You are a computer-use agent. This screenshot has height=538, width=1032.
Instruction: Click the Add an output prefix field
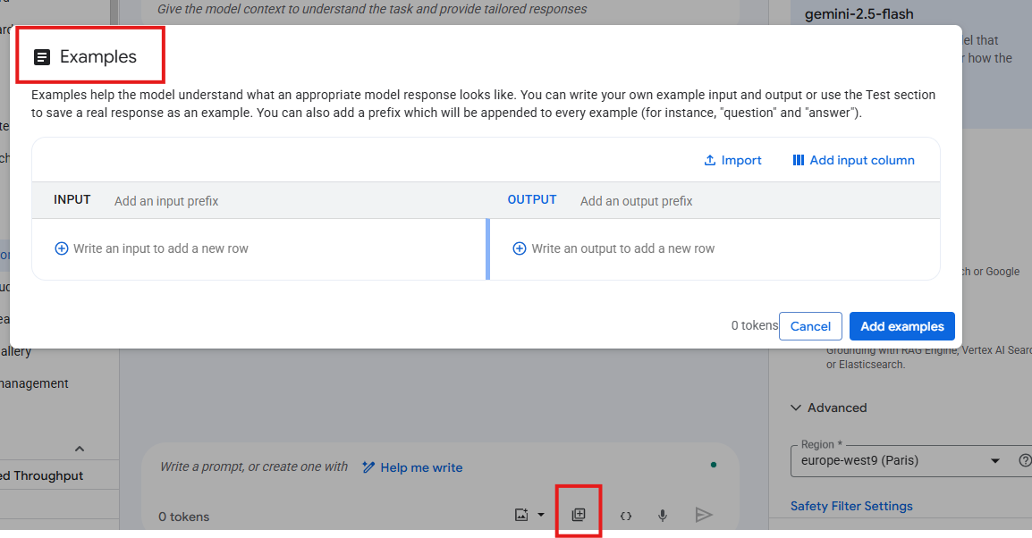(x=637, y=201)
